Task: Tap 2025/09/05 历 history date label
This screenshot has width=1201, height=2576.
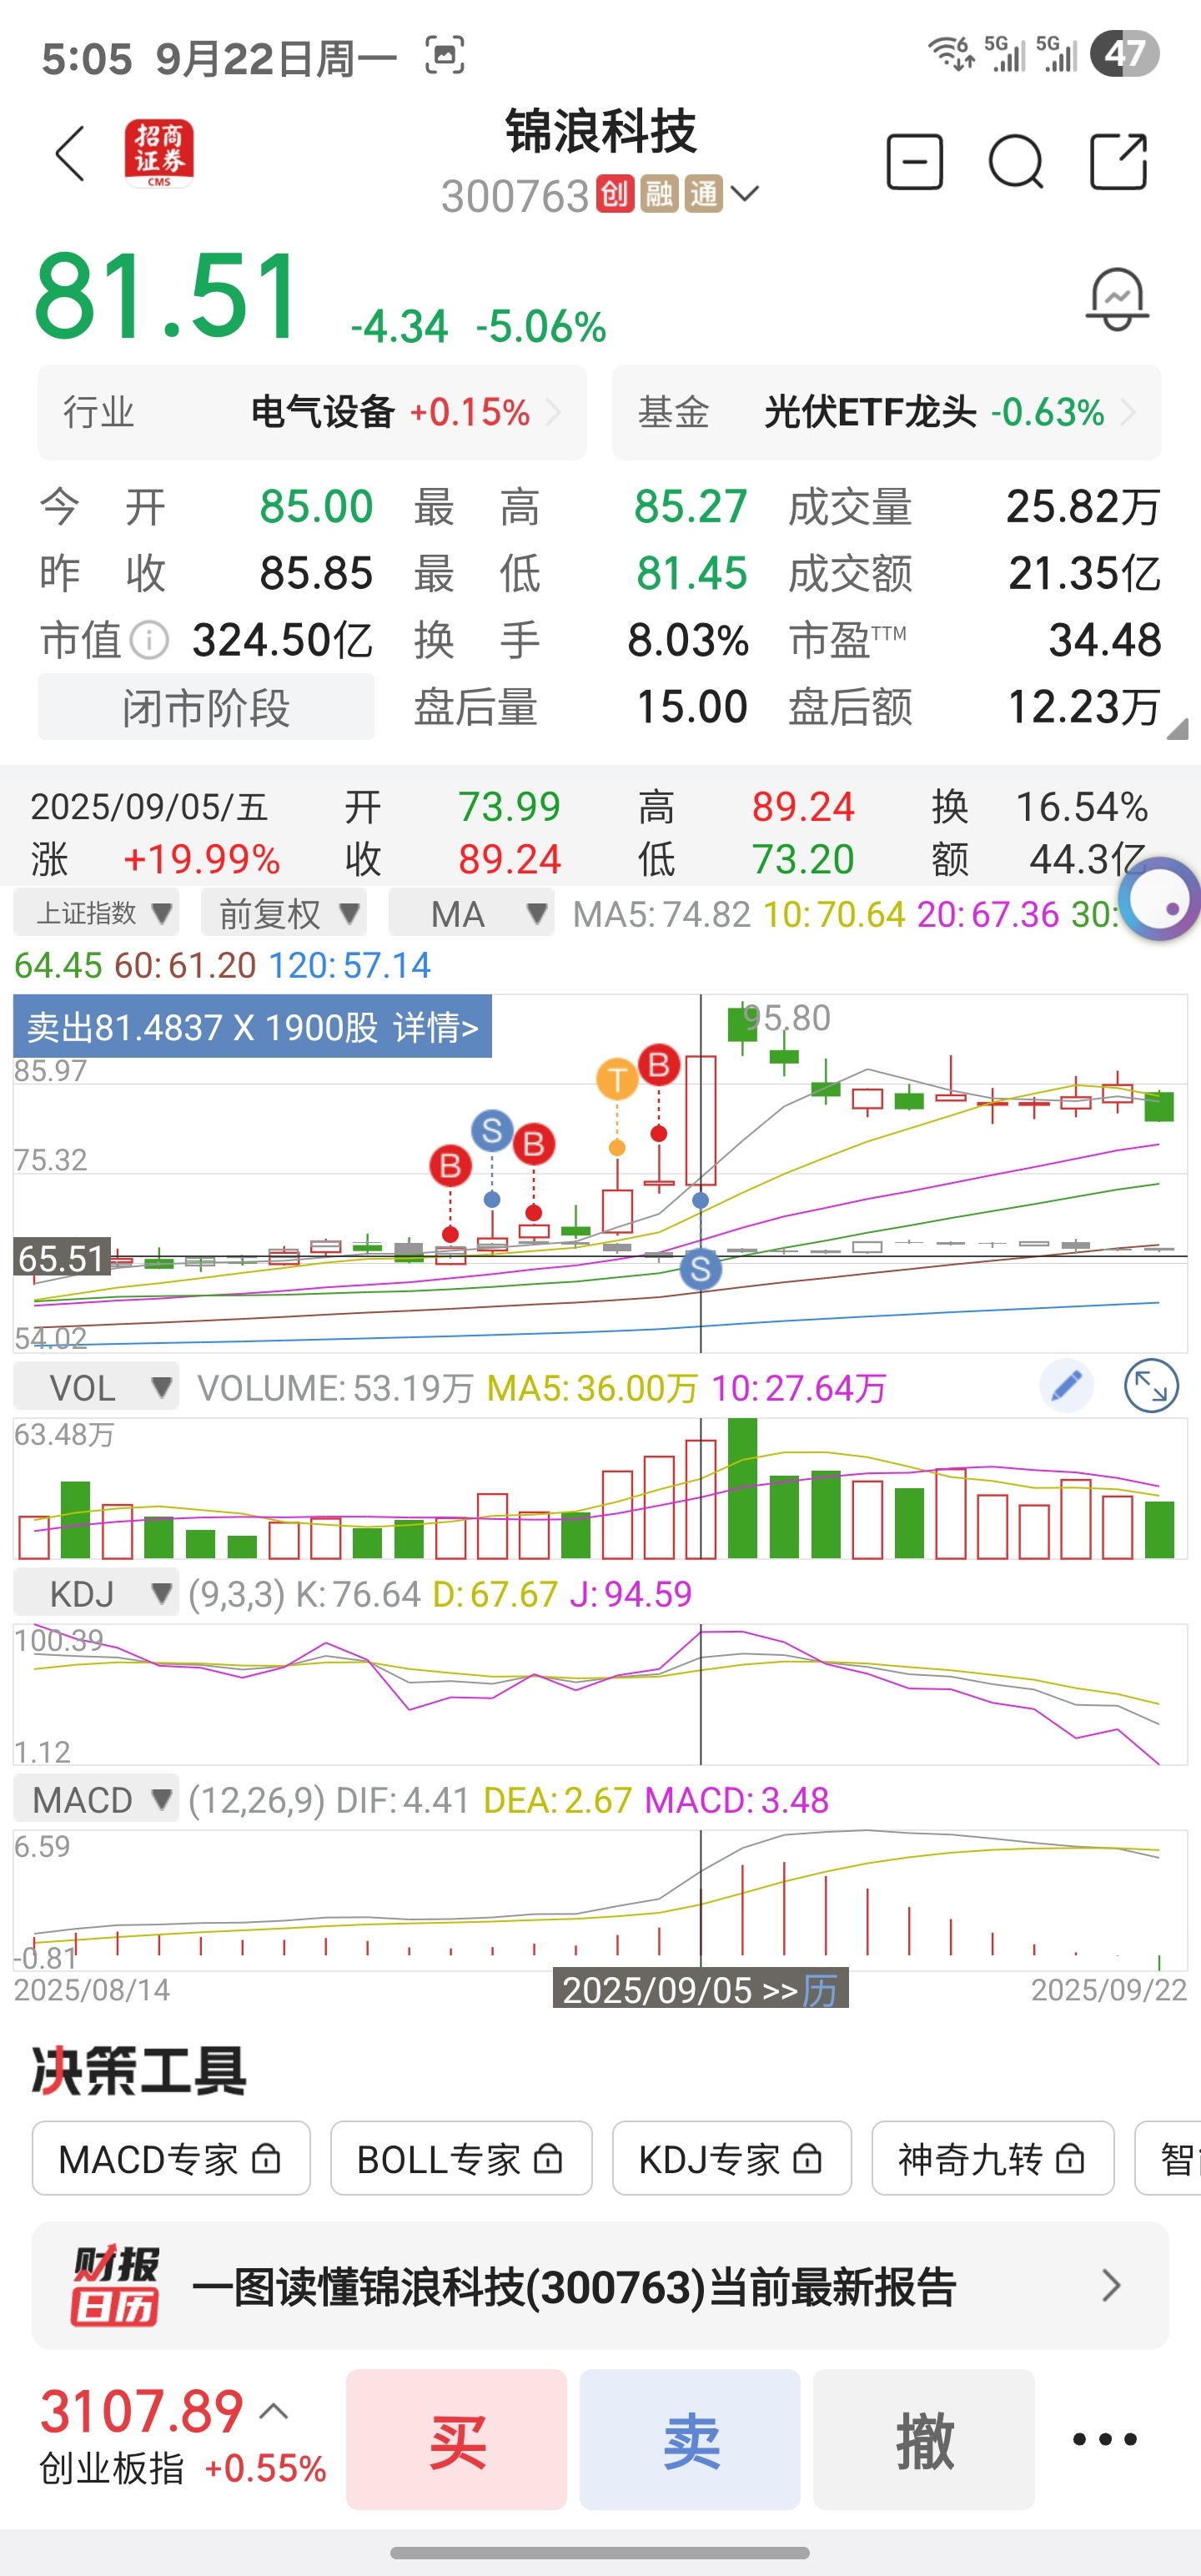Action: 700,1989
